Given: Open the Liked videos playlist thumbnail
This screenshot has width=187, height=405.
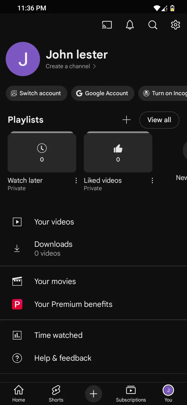Looking at the screenshot, I should (118, 152).
